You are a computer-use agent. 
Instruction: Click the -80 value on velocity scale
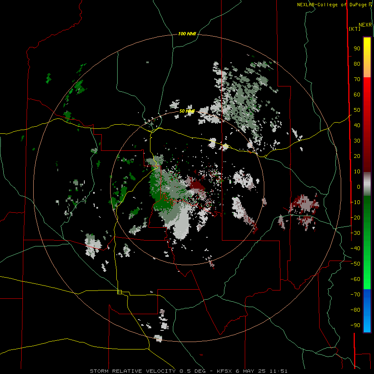pyautogui.click(x=355, y=310)
